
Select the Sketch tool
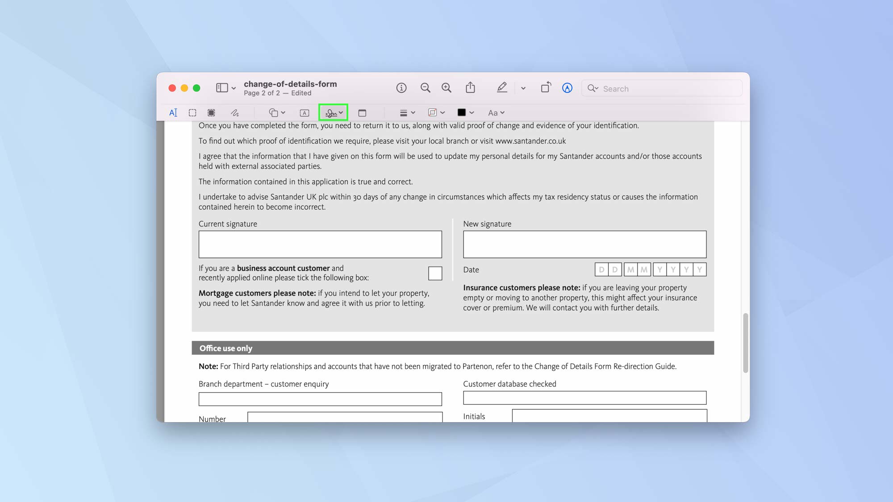pos(235,112)
